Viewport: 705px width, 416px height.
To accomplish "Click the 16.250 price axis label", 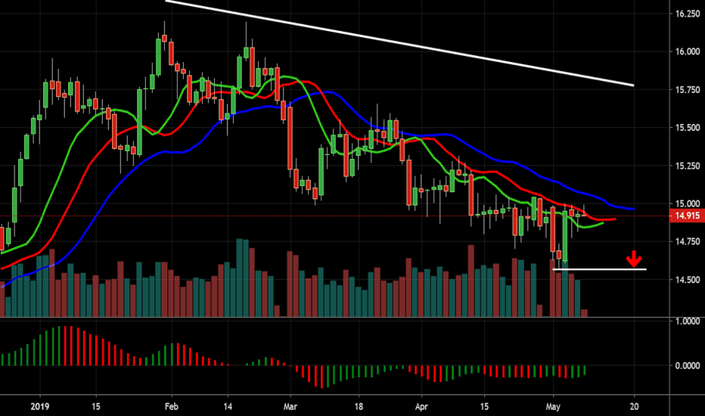I will coord(688,14).
